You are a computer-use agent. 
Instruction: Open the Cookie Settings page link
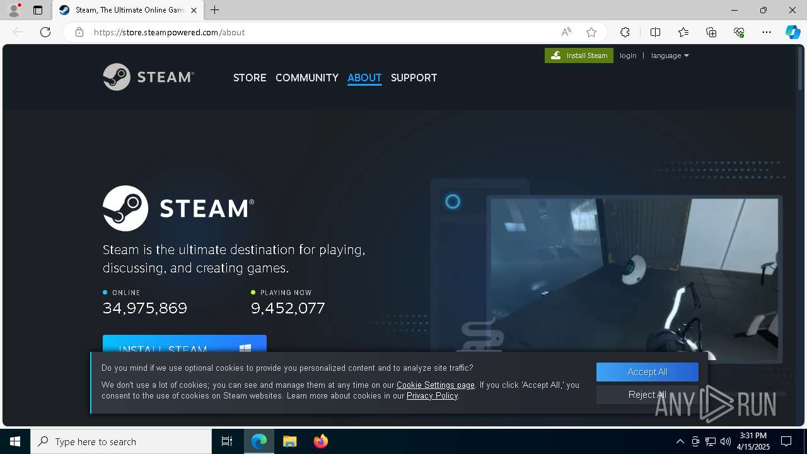pyautogui.click(x=436, y=385)
